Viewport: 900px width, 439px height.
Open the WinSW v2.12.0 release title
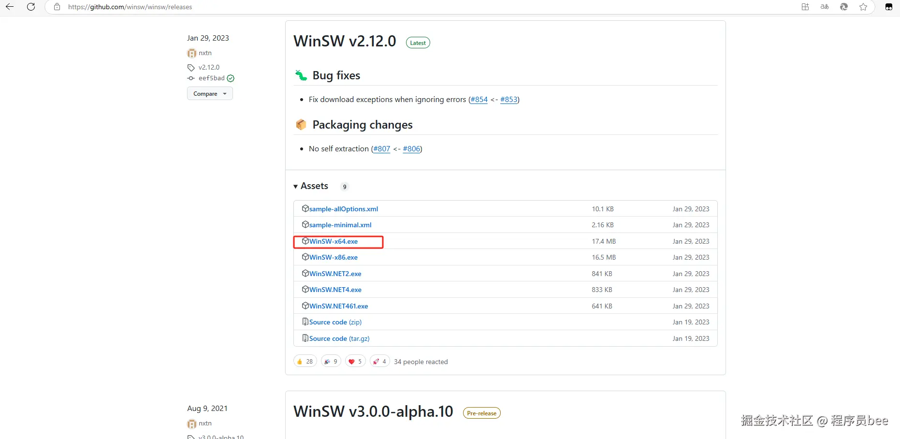[x=345, y=41]
